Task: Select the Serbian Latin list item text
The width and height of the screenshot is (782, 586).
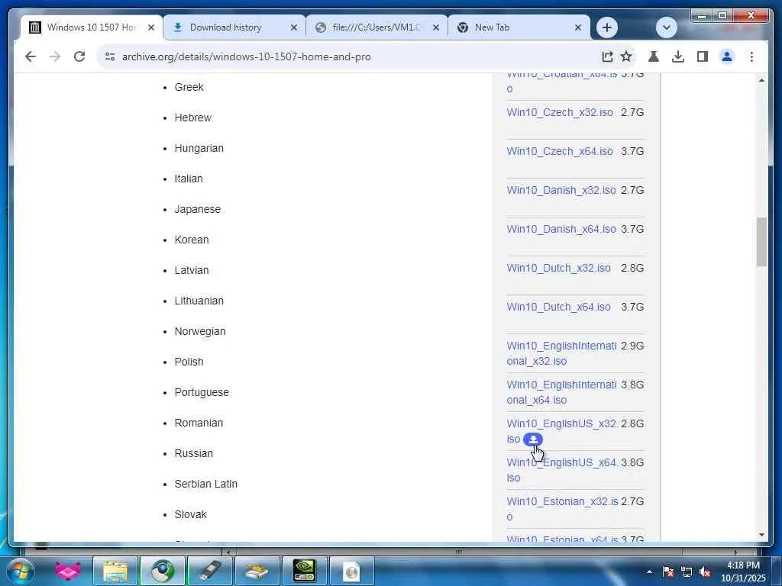Action: point(206,483)
